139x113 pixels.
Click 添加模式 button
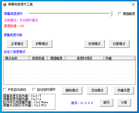(x=97, y=91)
